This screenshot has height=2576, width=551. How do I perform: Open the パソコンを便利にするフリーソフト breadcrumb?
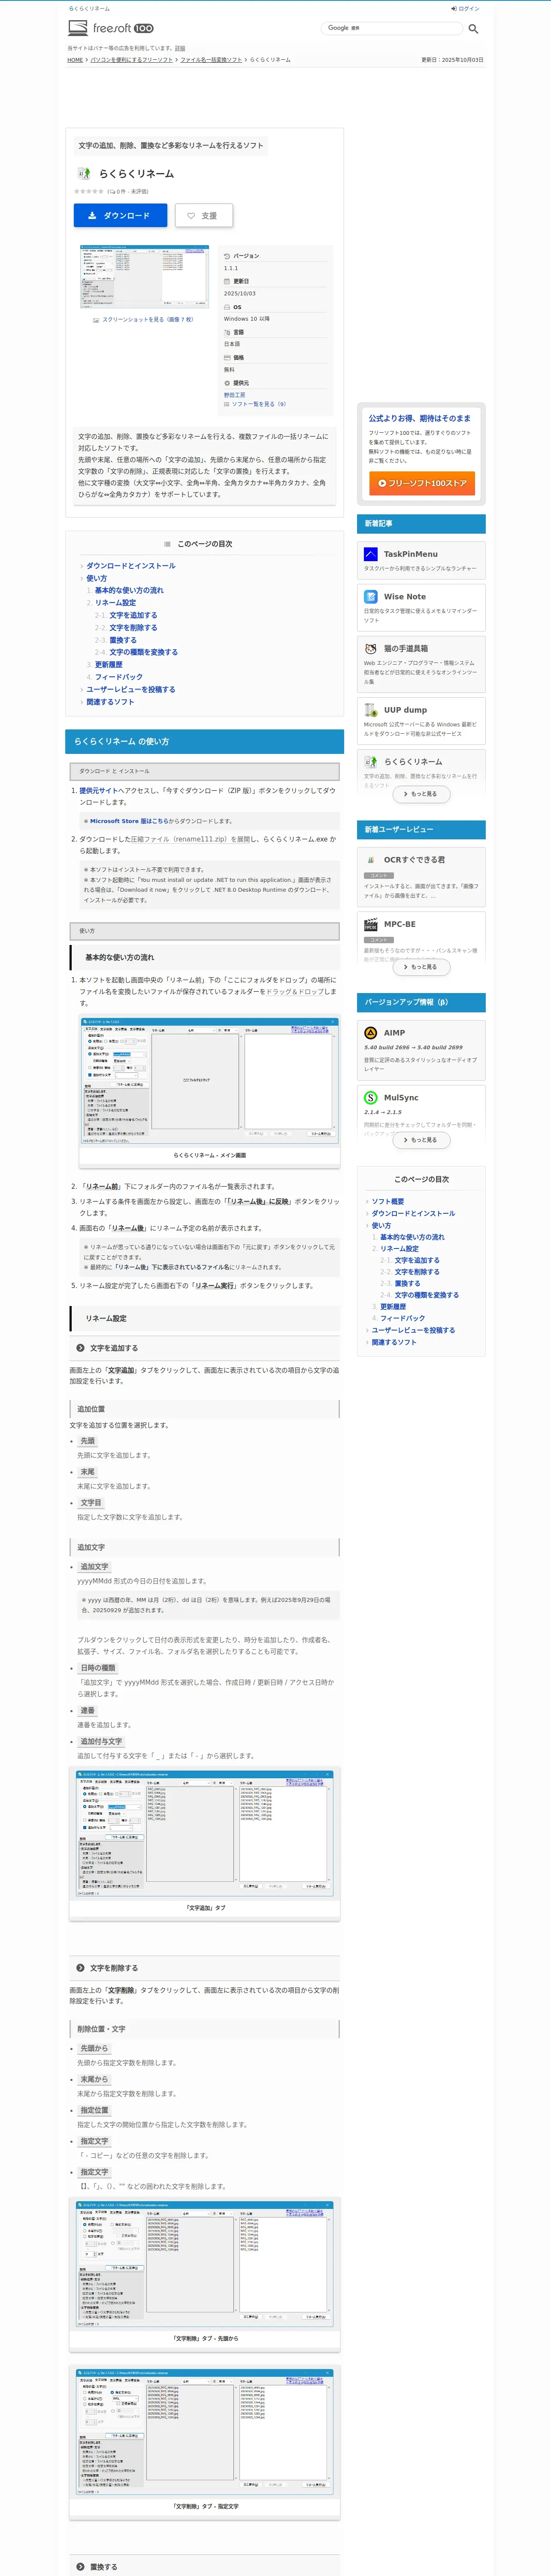click(x=132, y=60)
